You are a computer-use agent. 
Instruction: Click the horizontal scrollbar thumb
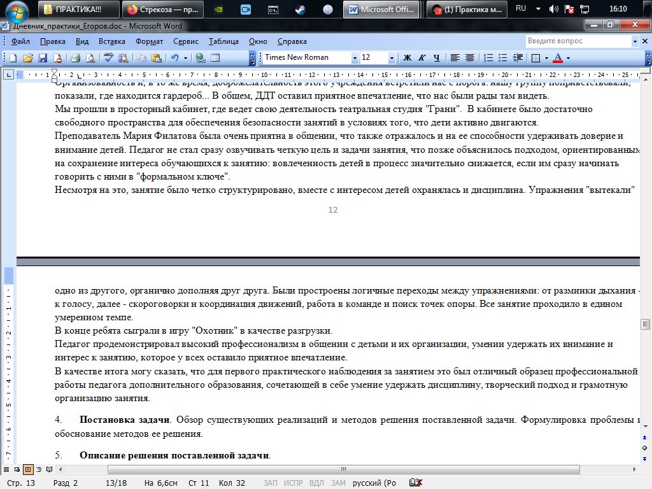[x=343, y=469]
